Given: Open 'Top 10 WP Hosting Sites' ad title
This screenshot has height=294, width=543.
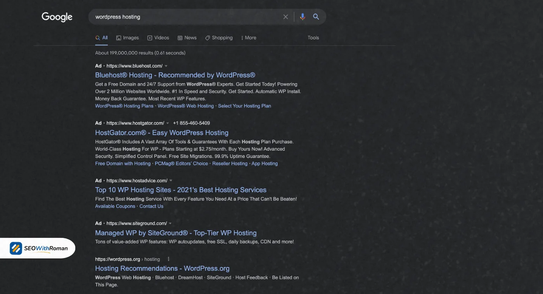Looking at the screenshot, I should click(x=181, y=190).
